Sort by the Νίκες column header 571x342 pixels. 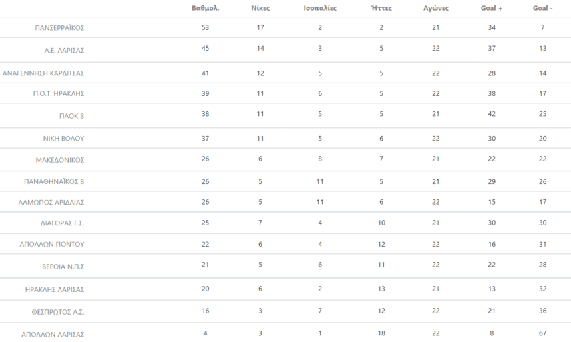point(260,9)
